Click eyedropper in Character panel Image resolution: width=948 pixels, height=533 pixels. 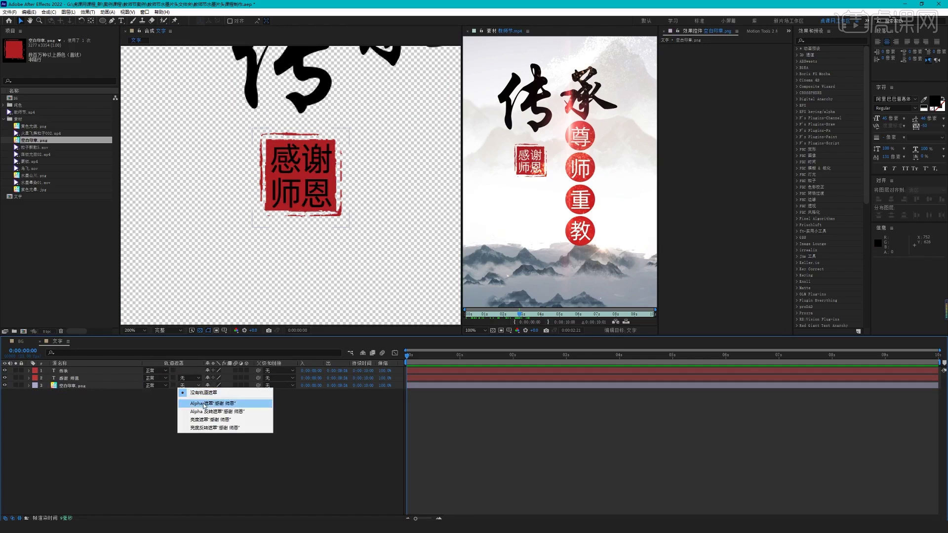pos(924,99)
